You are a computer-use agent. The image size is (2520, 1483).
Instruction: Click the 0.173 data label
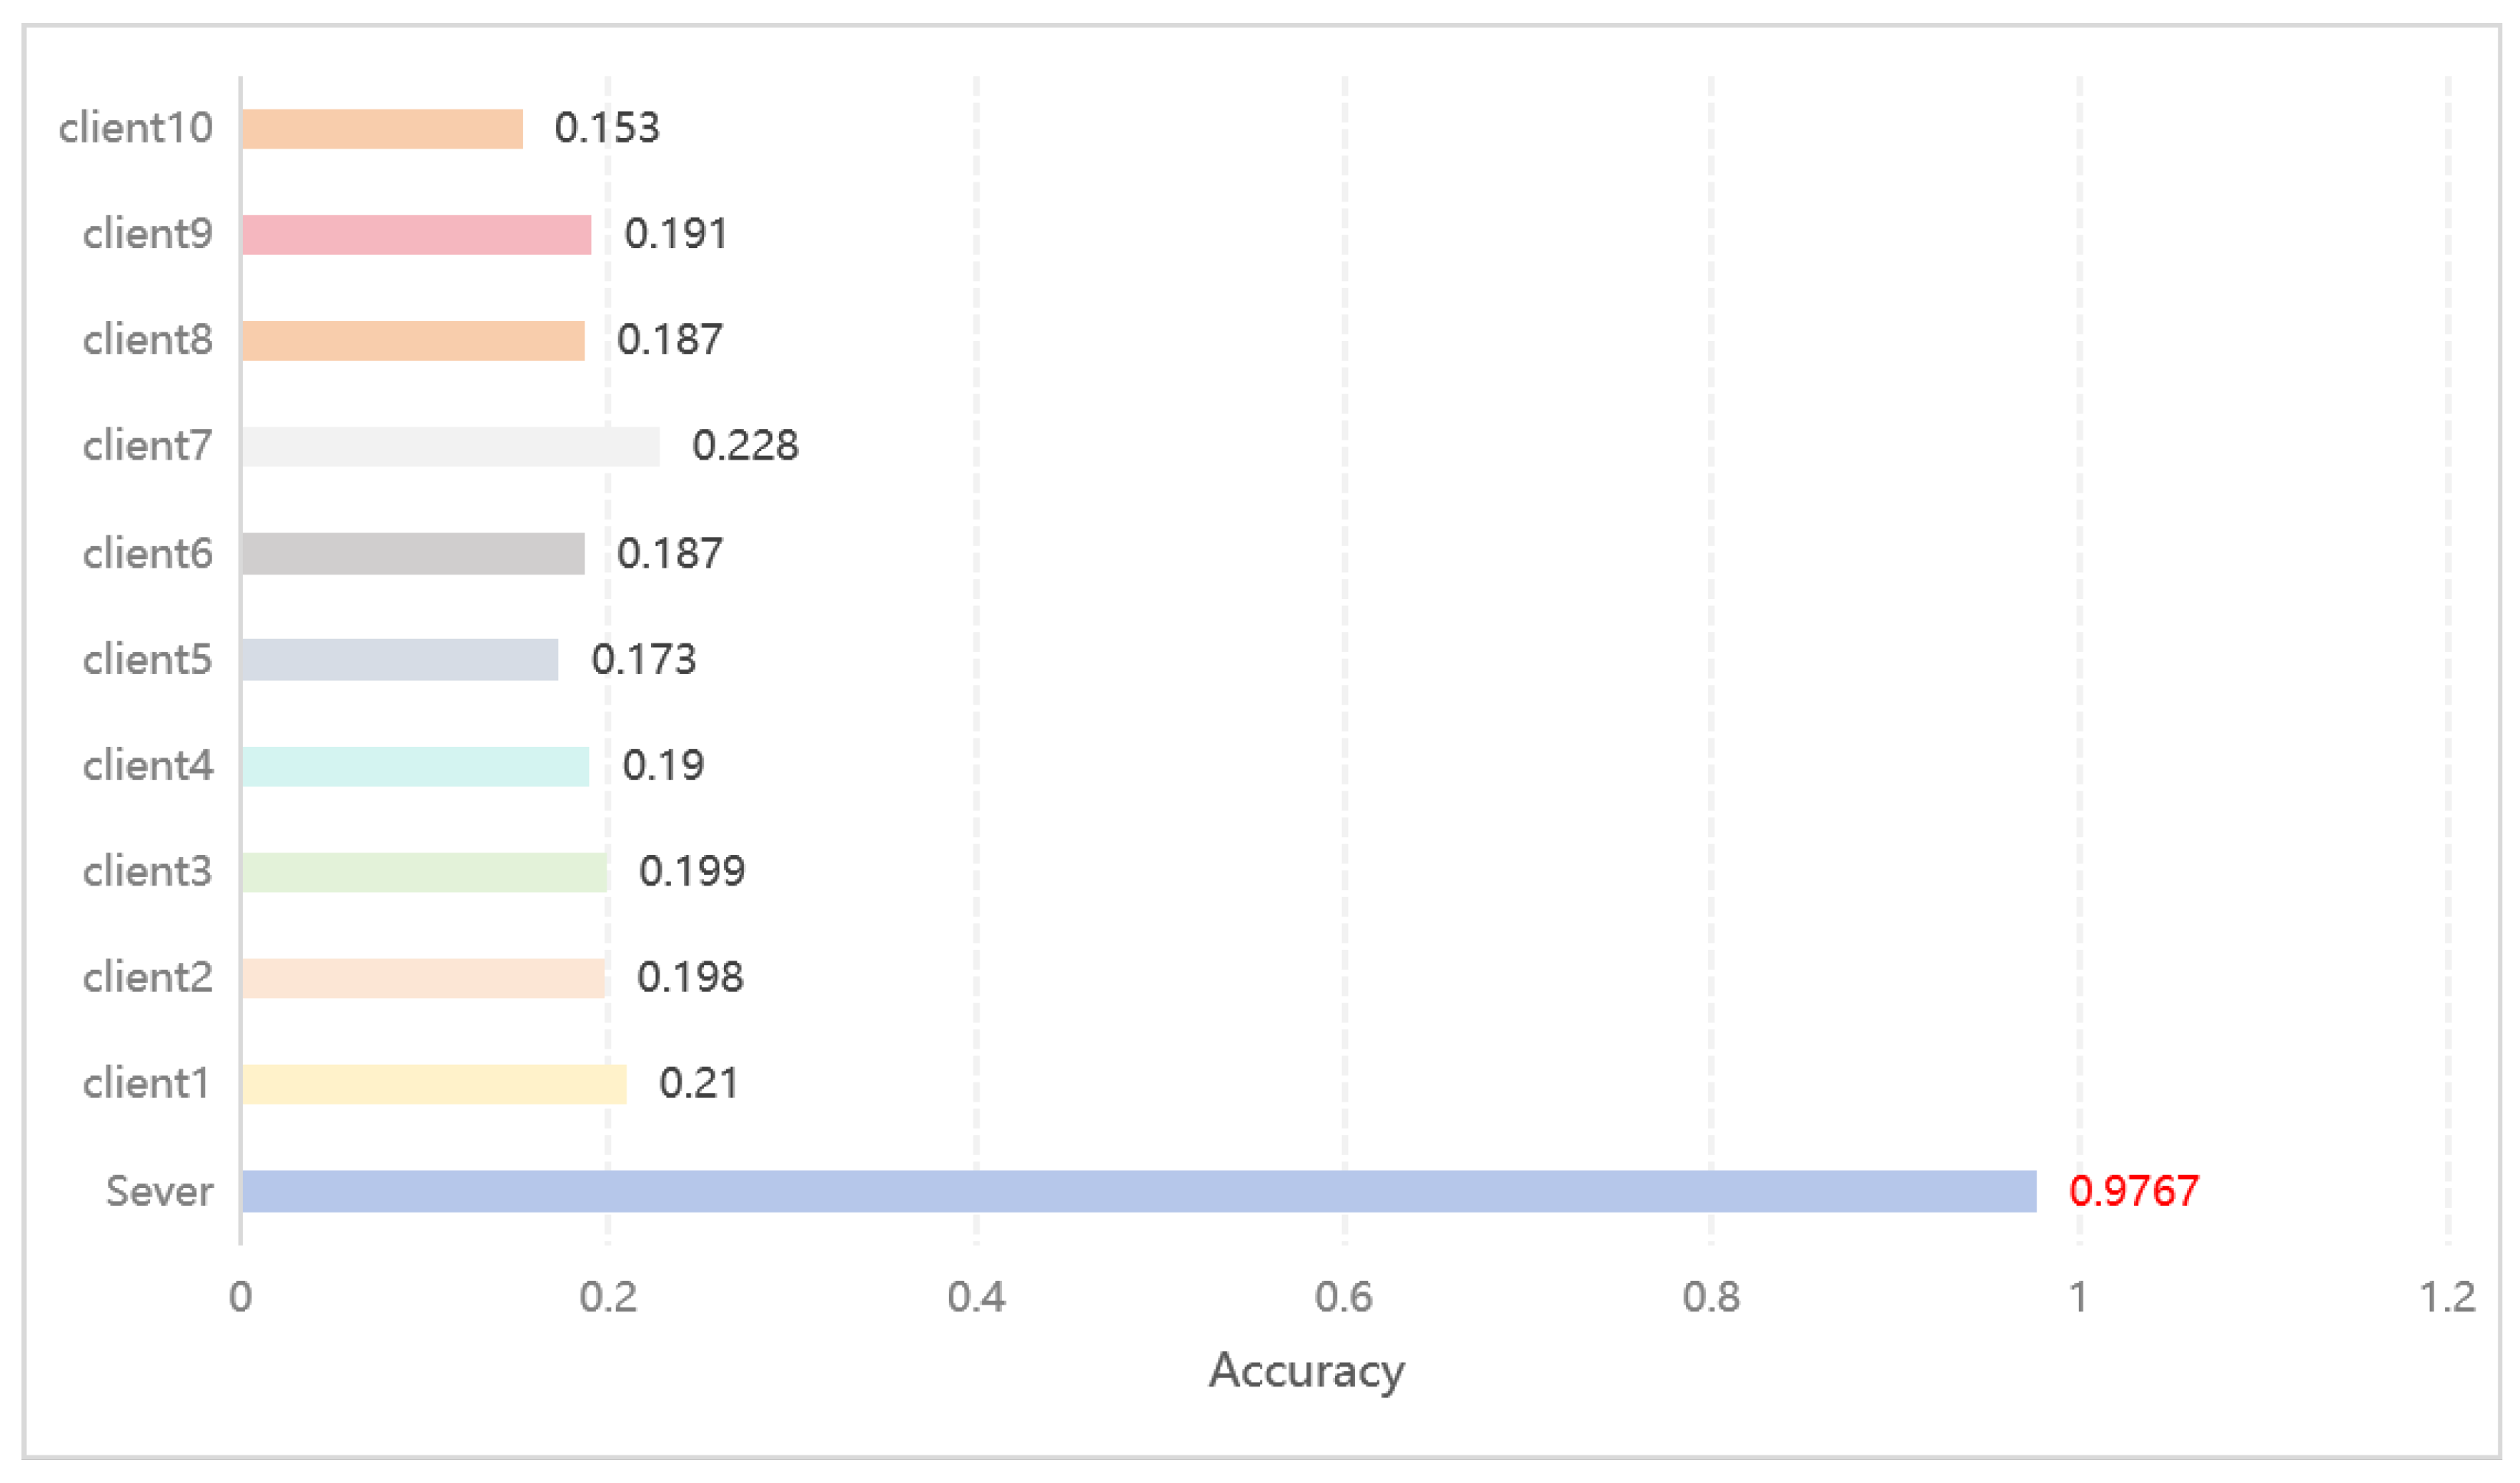click(643, 660)
